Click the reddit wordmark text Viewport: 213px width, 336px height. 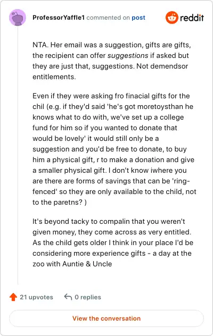click(192, 18)
